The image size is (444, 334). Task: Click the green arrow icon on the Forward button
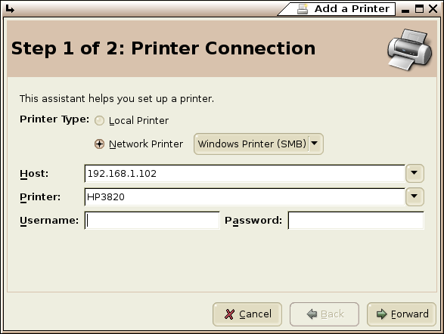pyautogui.click(x=381, y=314)
